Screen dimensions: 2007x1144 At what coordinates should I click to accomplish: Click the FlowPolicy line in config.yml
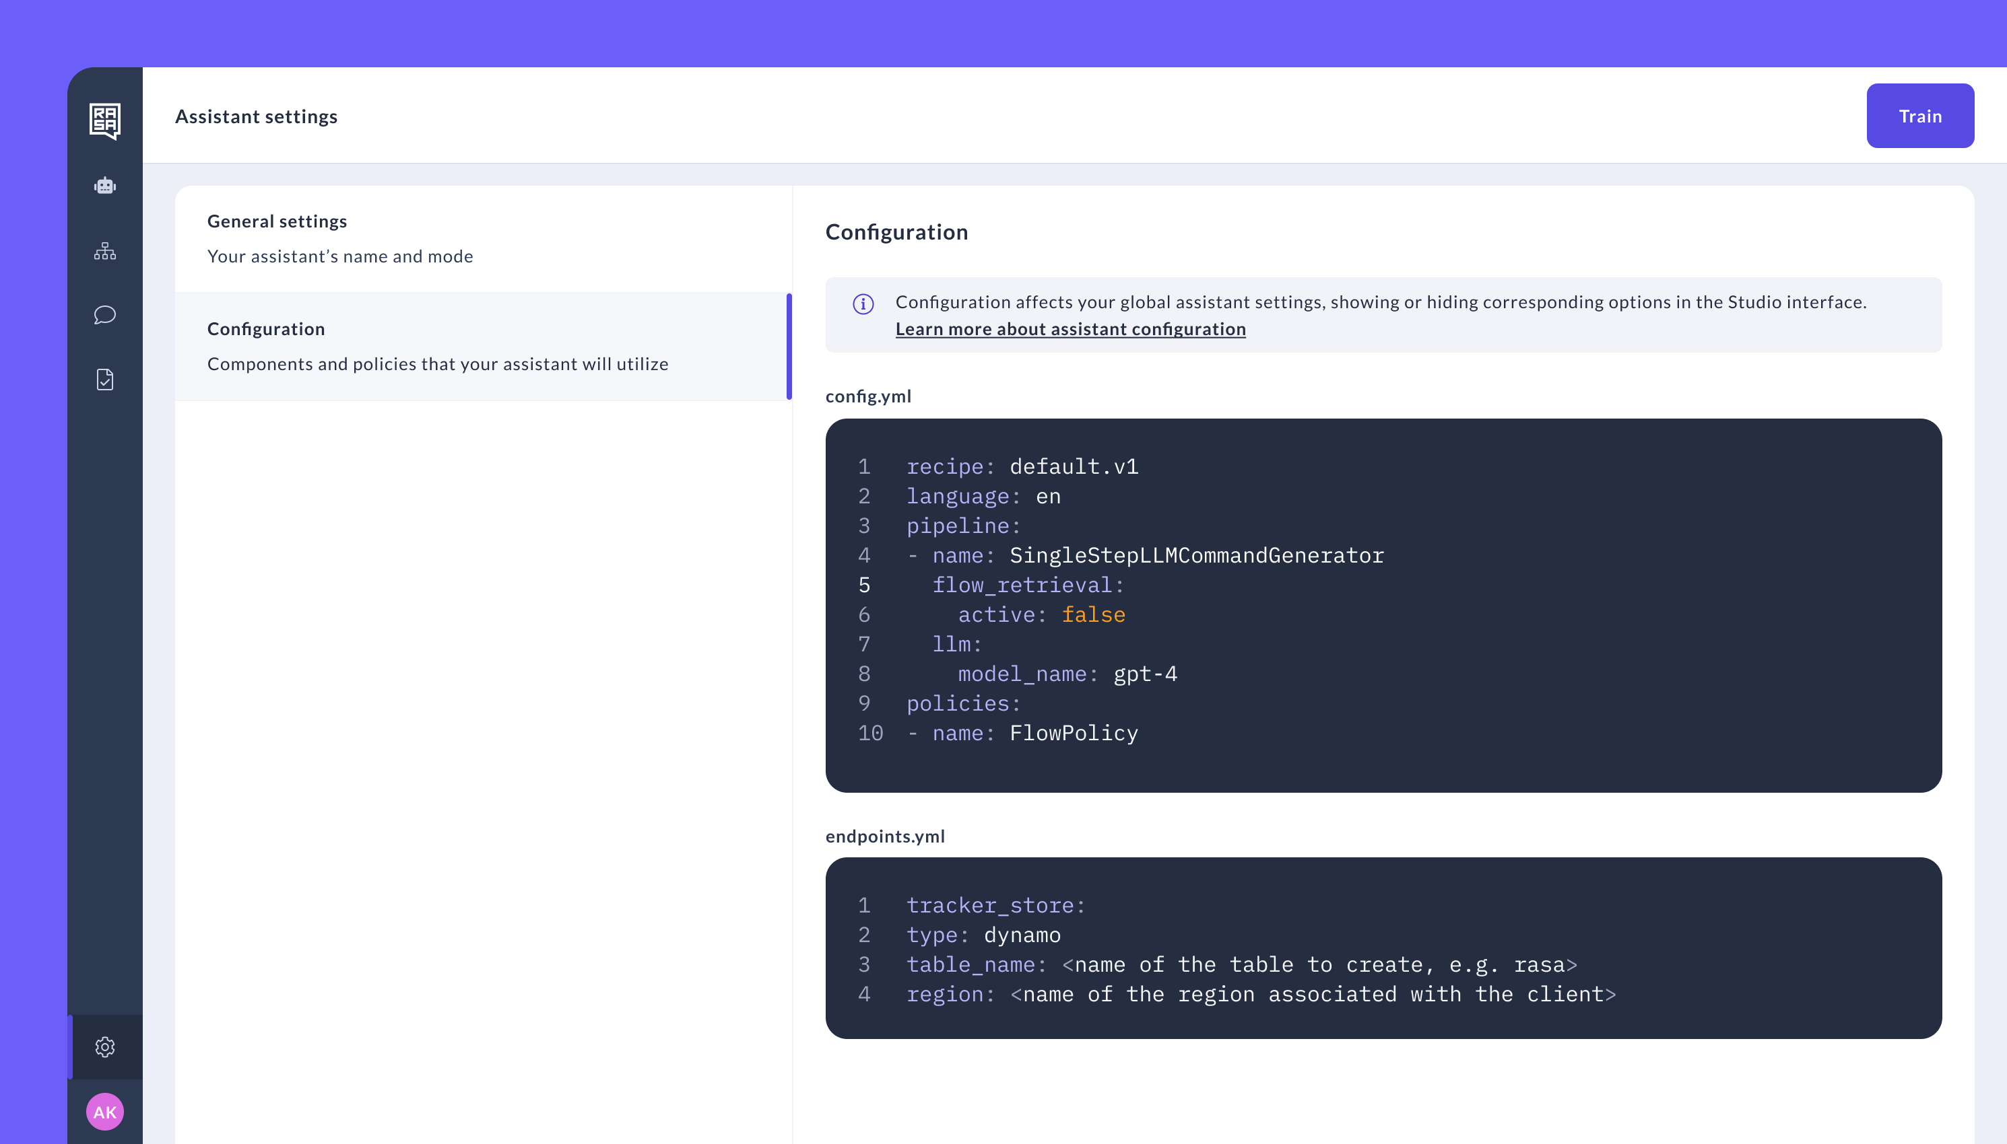click(1073, 733)
